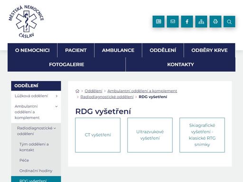This screenshot has width=243, height=182.
Task: Click the RDG vyšetření page heading
Action: tap(103, 111)
